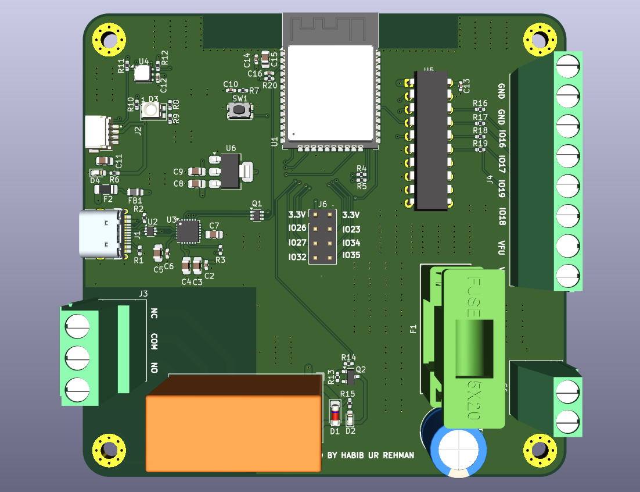
Task: Select the D4 LED
Action: 98,173
